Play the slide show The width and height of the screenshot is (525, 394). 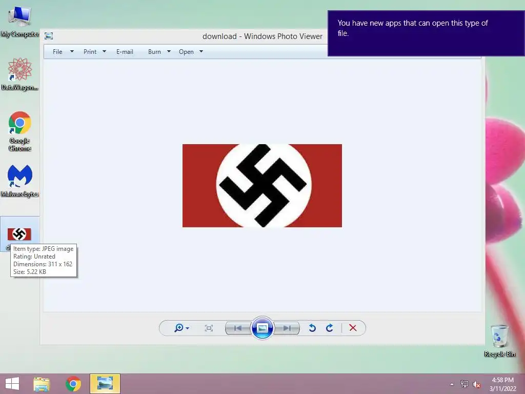(x=262, y=328)
